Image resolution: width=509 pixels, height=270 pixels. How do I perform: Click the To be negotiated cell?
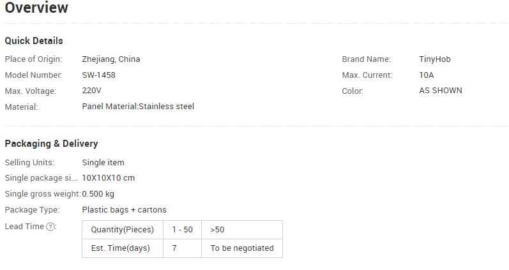click(x=242, y=248)
